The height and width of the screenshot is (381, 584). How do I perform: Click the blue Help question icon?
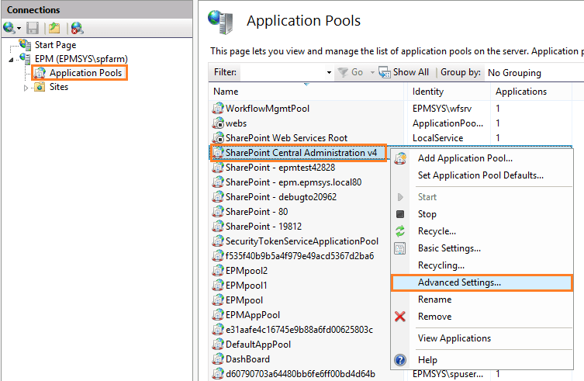point(400,360)
